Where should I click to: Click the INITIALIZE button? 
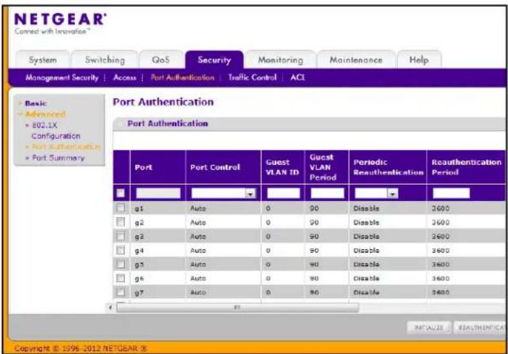point(429,328)
